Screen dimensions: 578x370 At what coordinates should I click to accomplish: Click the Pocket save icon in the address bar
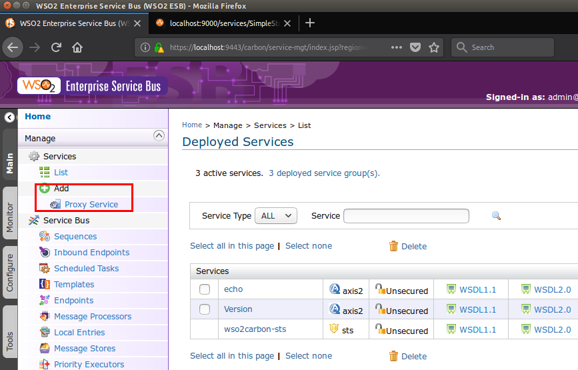pos(415,47)
